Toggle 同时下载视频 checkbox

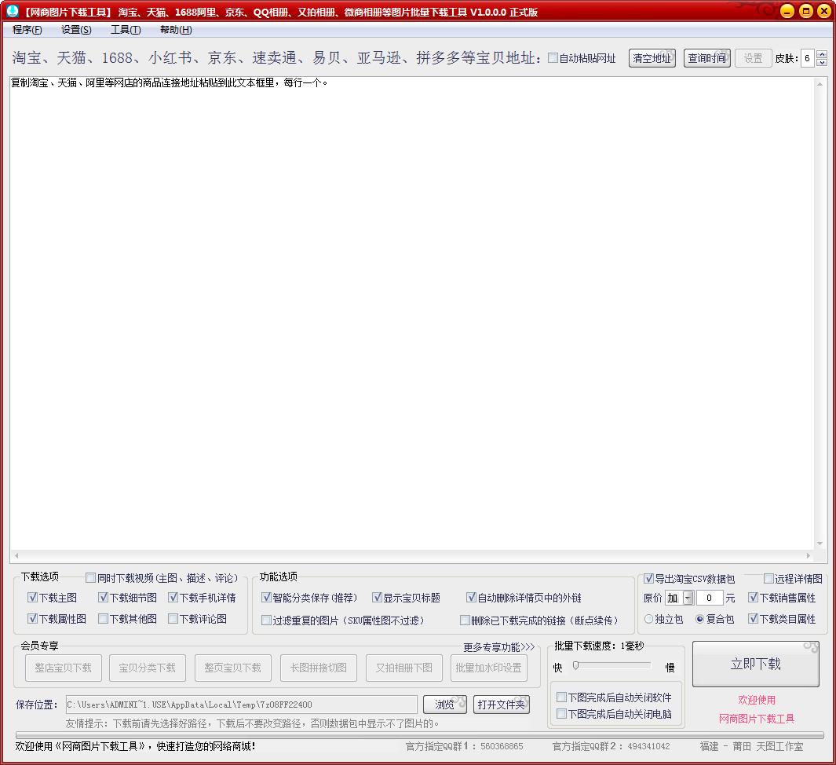coord(91,578)
